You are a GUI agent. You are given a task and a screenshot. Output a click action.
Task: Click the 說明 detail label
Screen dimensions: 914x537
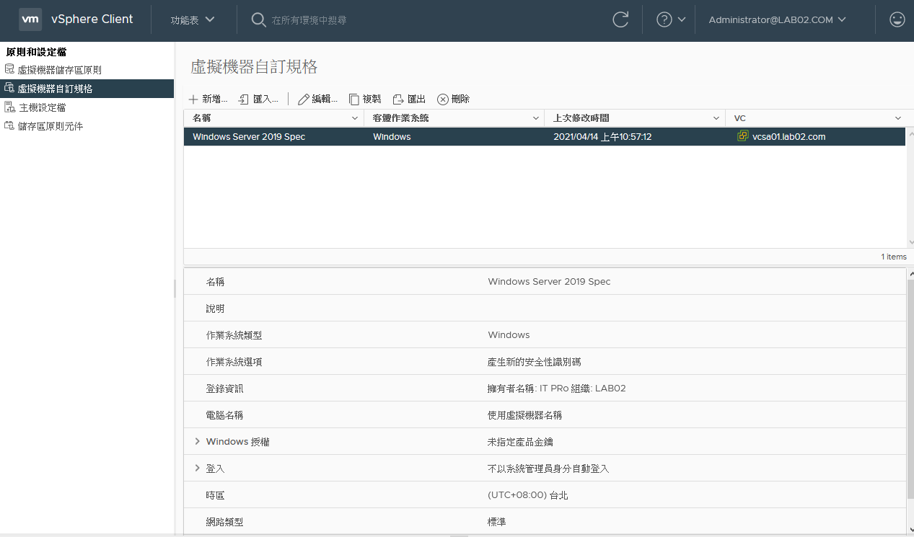tap(215, 309)
